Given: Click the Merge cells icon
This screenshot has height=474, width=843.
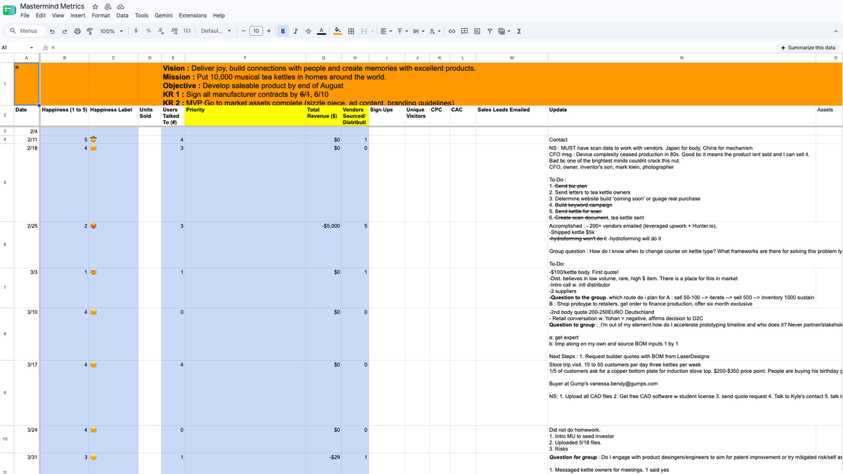Looking at the screenshot, I should [364, 31].
